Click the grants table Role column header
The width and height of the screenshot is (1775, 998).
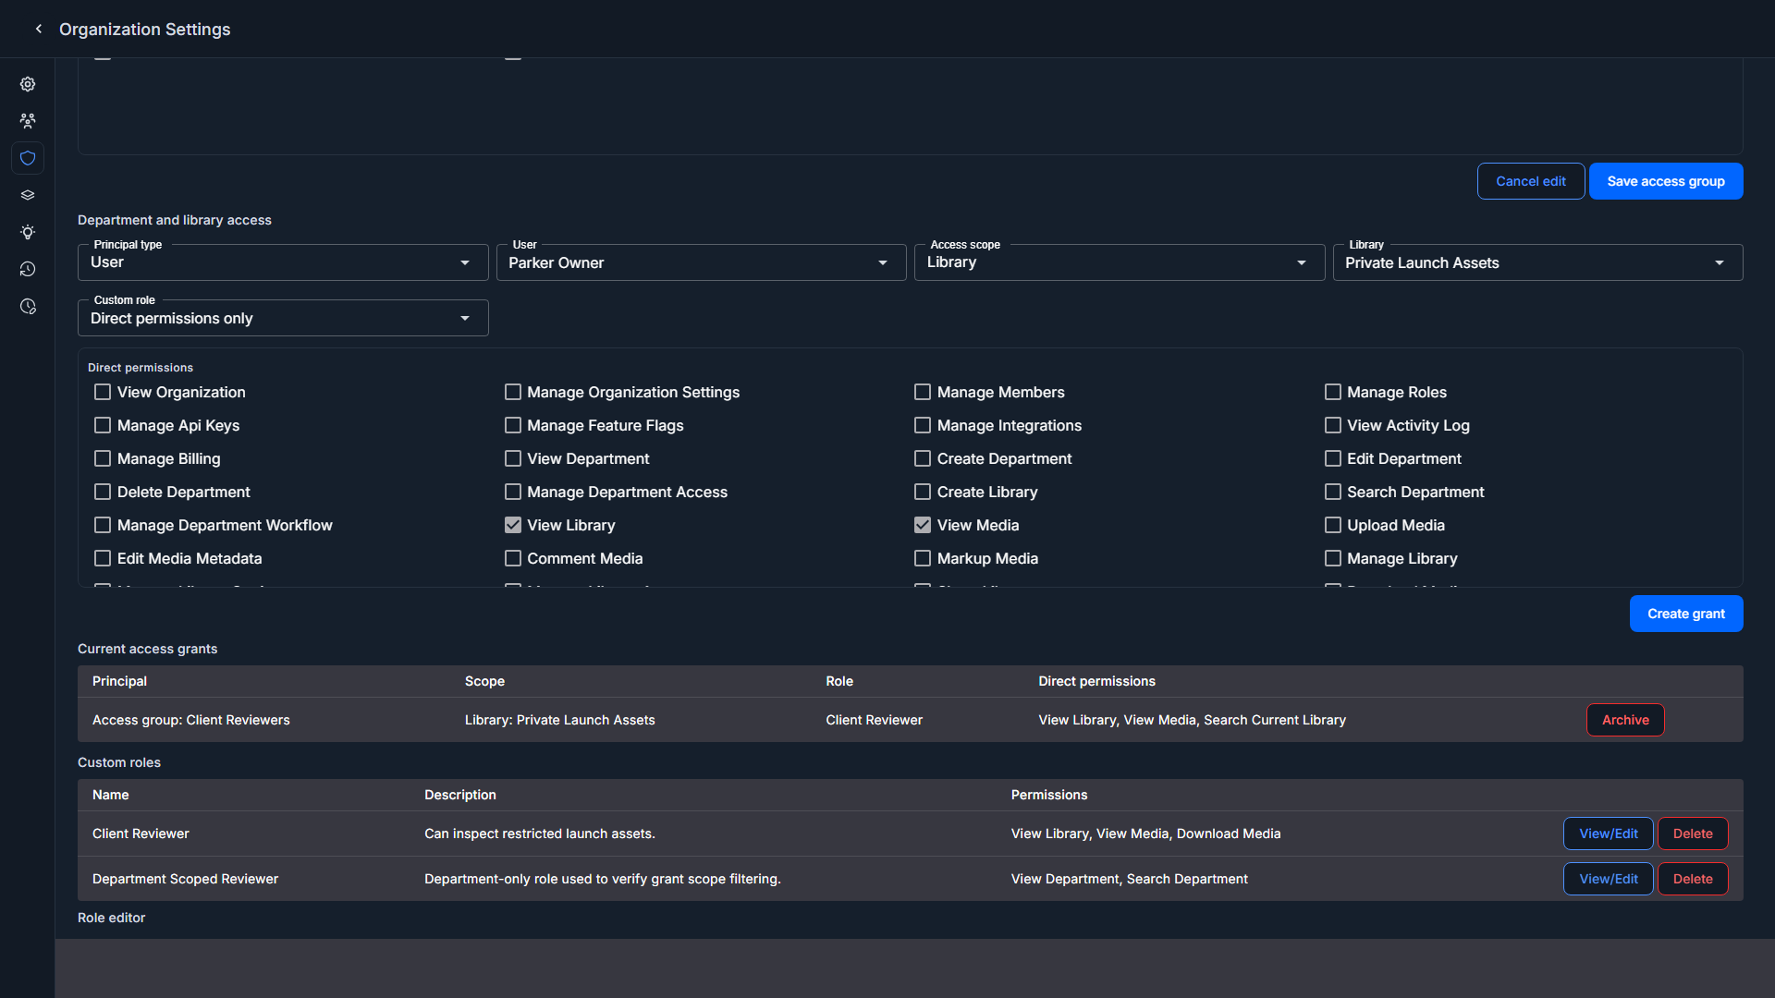pyautogui.click(x=839, y=681)
